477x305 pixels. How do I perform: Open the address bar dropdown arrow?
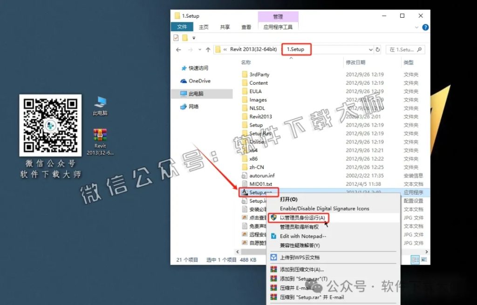371,49
